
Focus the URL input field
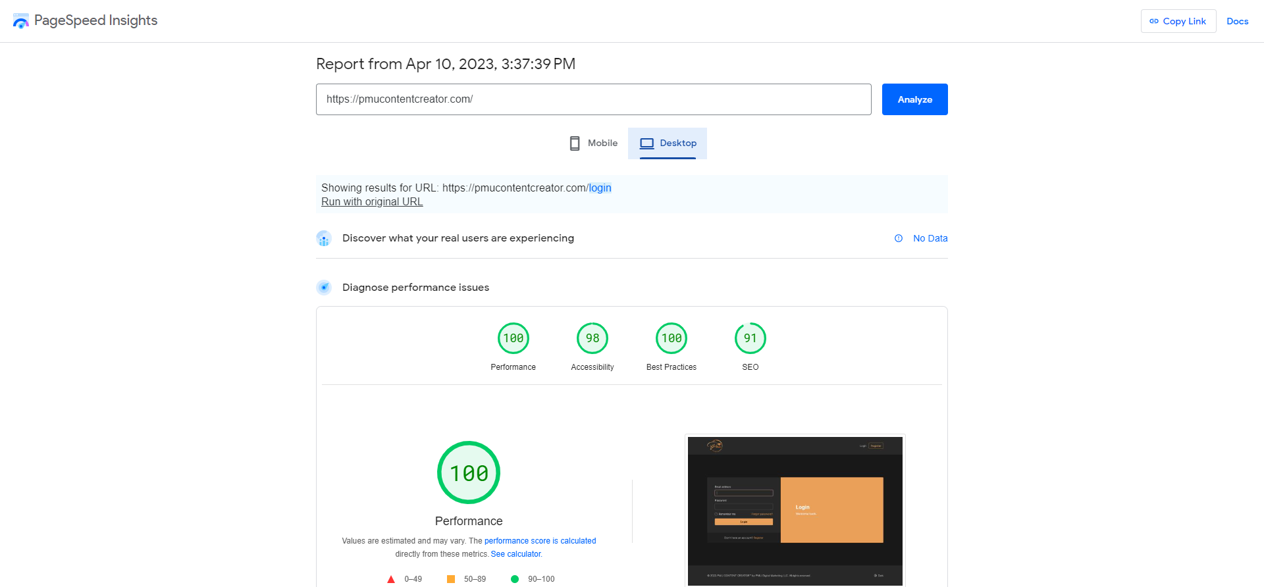coord(593,99)
